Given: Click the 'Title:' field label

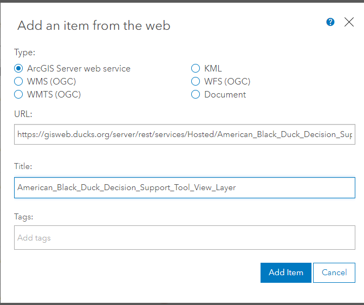Looking at the screenshot, I should click(x=24, y=167).
